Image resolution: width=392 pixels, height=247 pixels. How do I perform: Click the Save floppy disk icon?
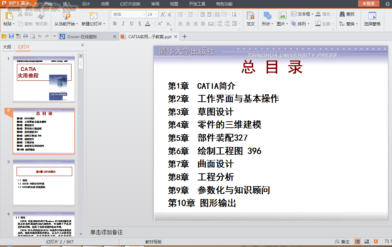tap(11, 36)
